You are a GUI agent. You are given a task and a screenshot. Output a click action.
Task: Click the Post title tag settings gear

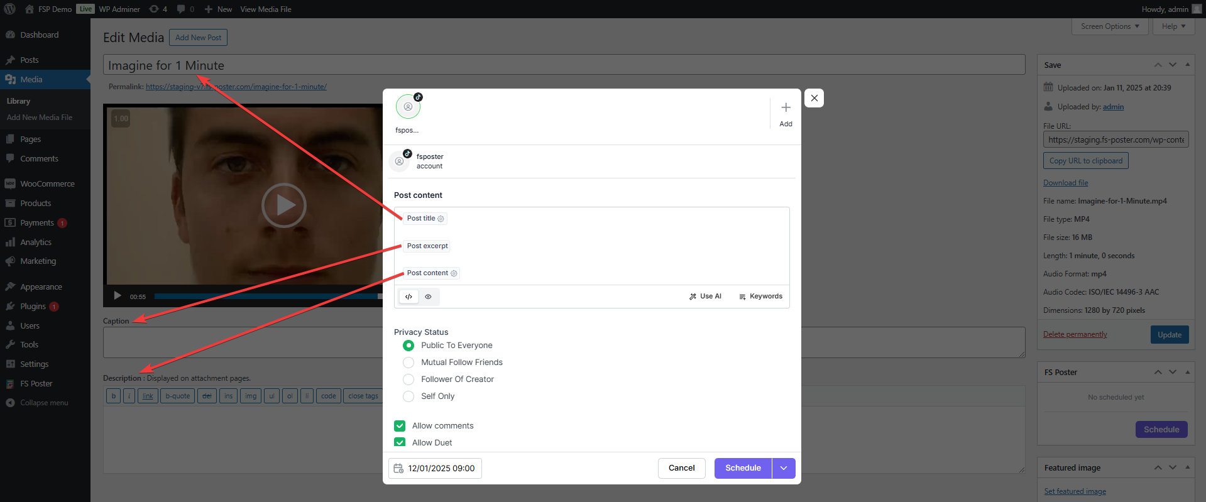coord(441,219)
